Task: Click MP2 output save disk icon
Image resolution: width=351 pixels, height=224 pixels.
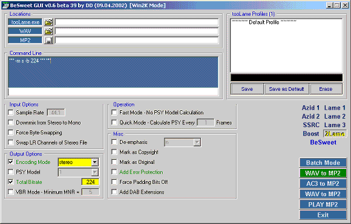Action: (48, 41)
